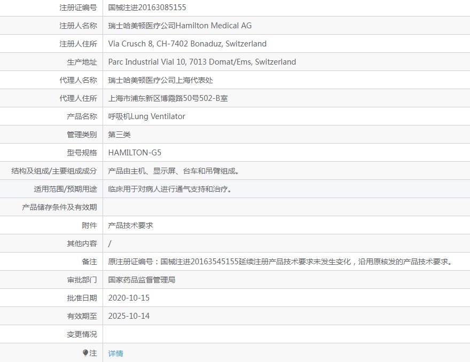
Task: Click the 代理人住所 row label
Action: (x=78, y=98)
